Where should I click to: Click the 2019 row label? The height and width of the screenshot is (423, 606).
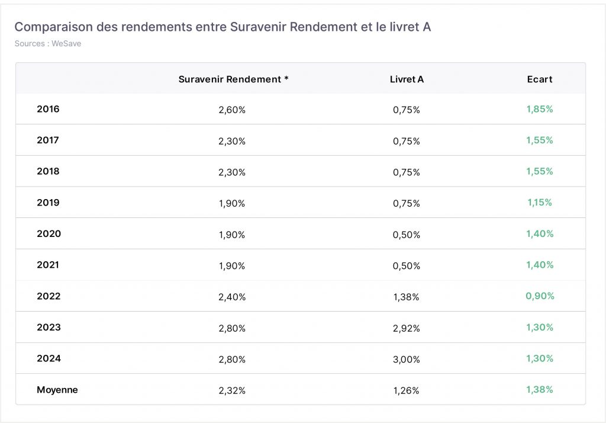(x=49, y=203)
